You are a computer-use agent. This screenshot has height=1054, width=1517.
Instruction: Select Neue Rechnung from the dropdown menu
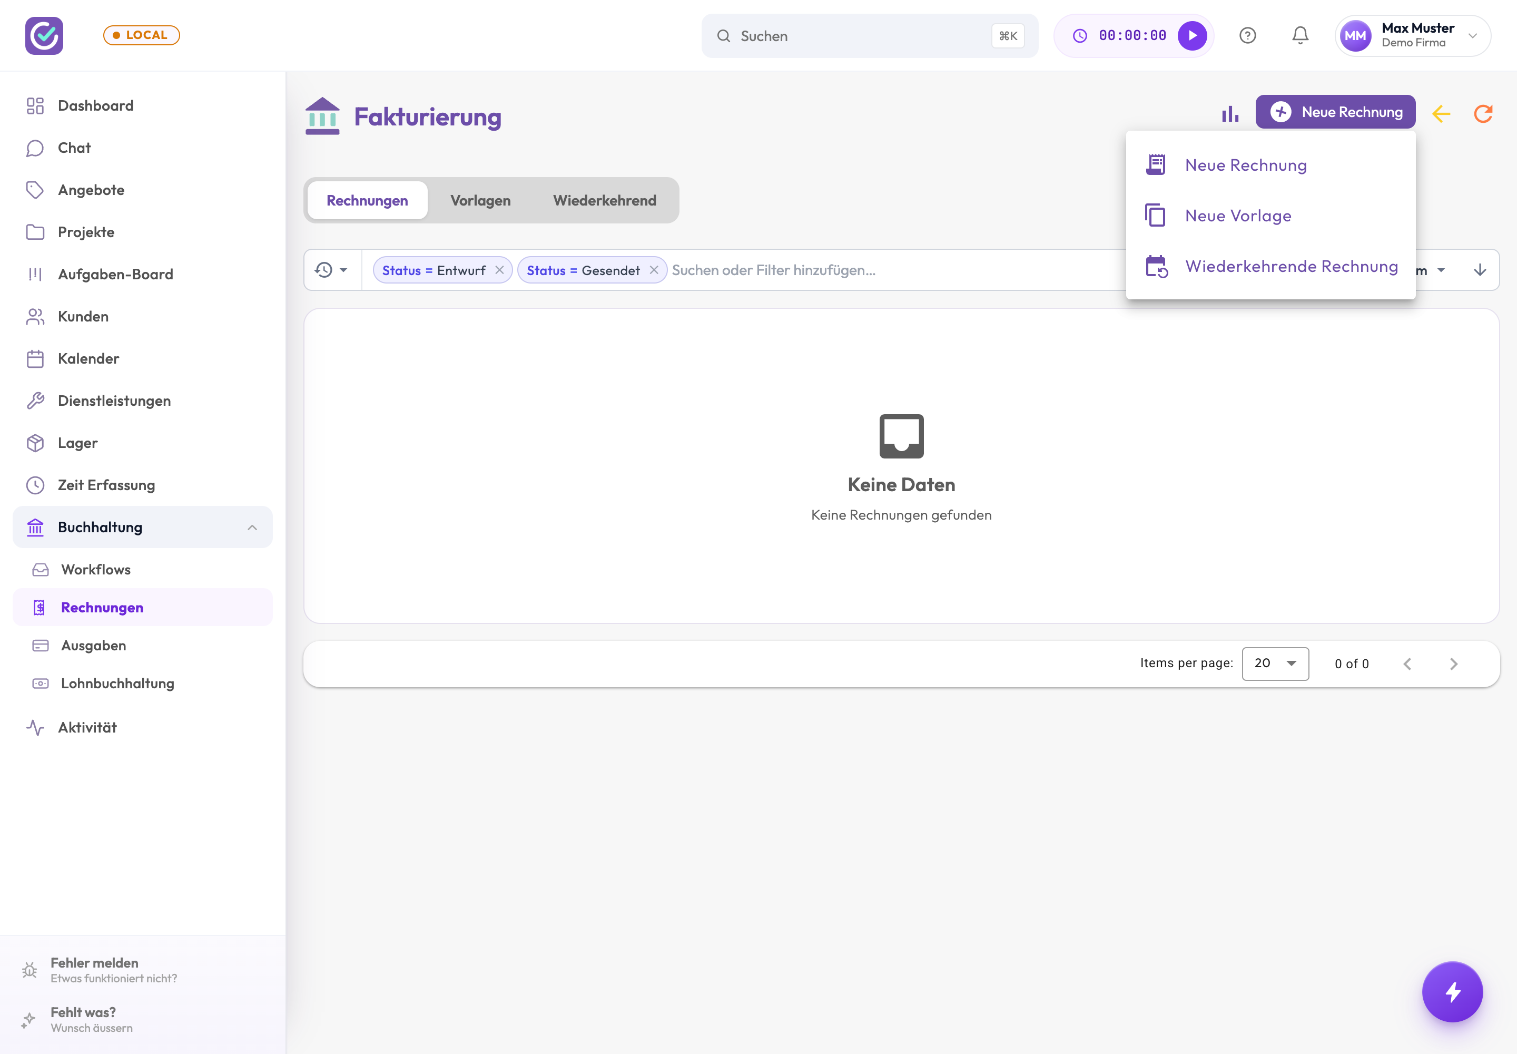(x=1271, y=165)
